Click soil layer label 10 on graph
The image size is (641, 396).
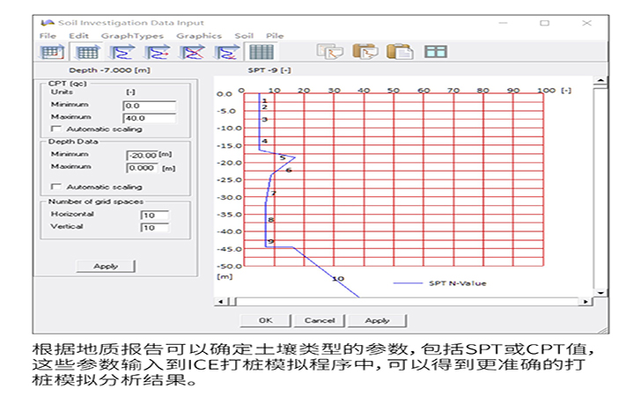tap(338, 279)
